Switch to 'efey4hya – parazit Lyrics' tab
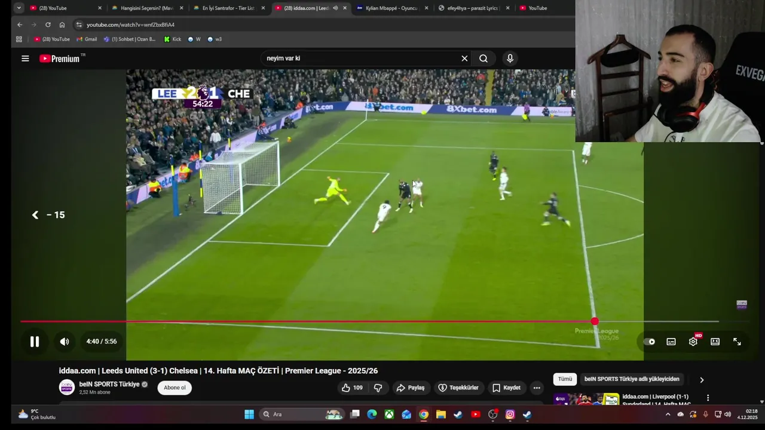This screenshot has height=430, width=765. coord(473,8)
